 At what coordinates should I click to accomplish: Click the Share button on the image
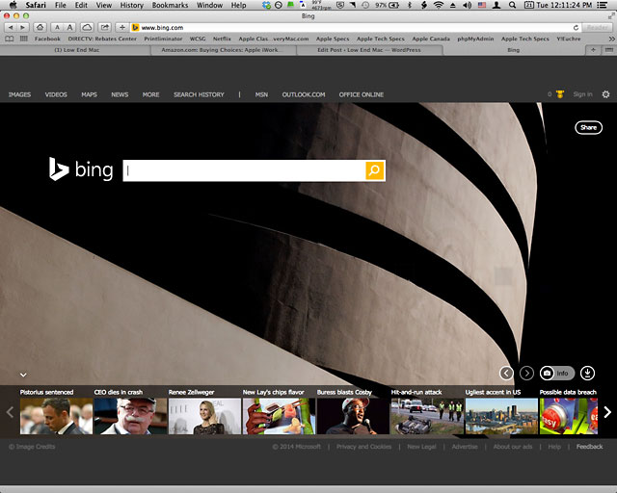point(589,127)
